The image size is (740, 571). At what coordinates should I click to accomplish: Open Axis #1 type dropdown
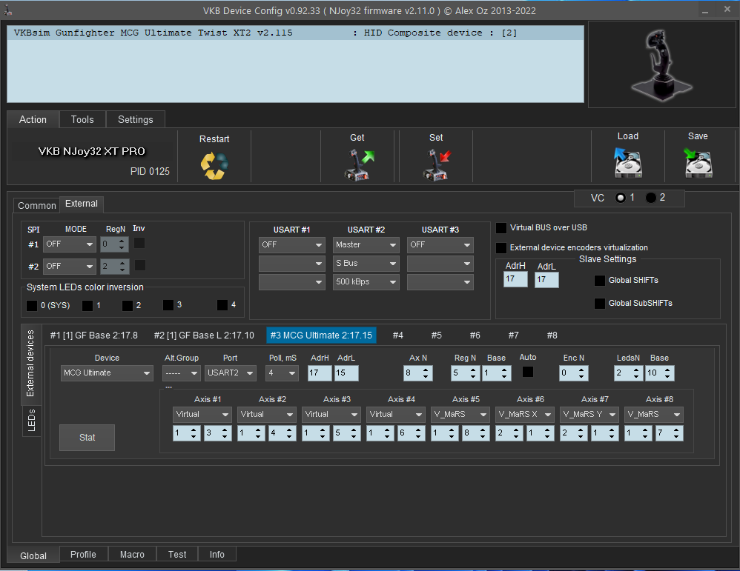(202, 415)
